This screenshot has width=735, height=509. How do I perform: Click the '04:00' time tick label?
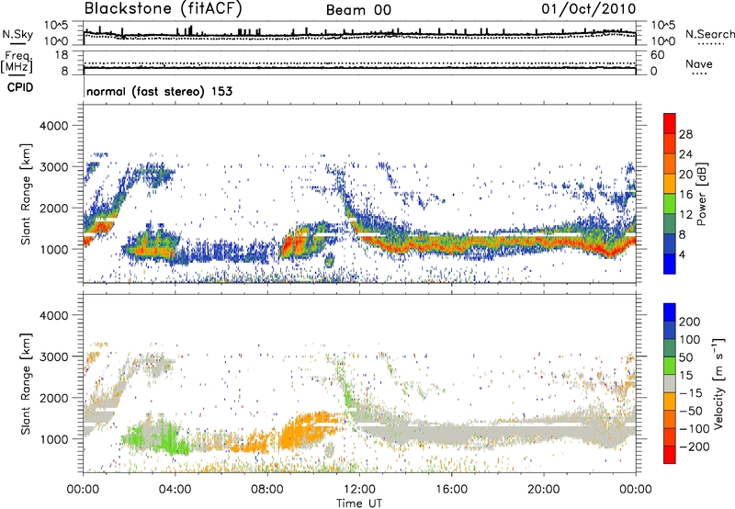[x=175, y=490]
